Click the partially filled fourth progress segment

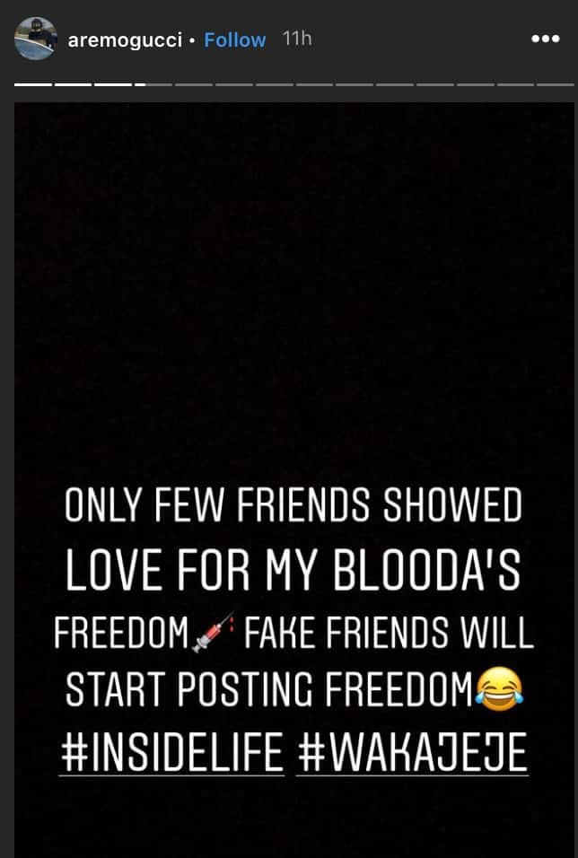(x=153, y=85)
